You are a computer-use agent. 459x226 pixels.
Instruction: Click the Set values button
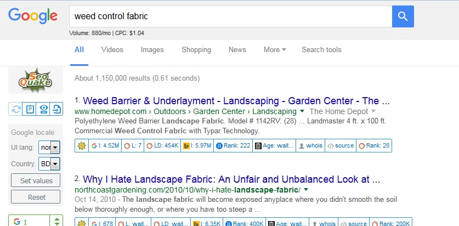click(x=36, y=180)
